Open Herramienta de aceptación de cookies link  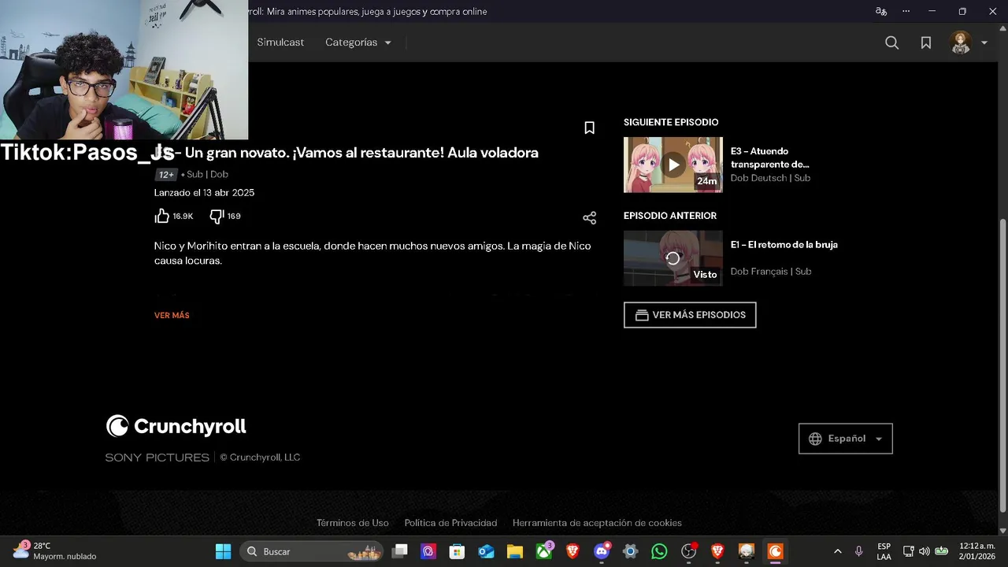[597, 523]
